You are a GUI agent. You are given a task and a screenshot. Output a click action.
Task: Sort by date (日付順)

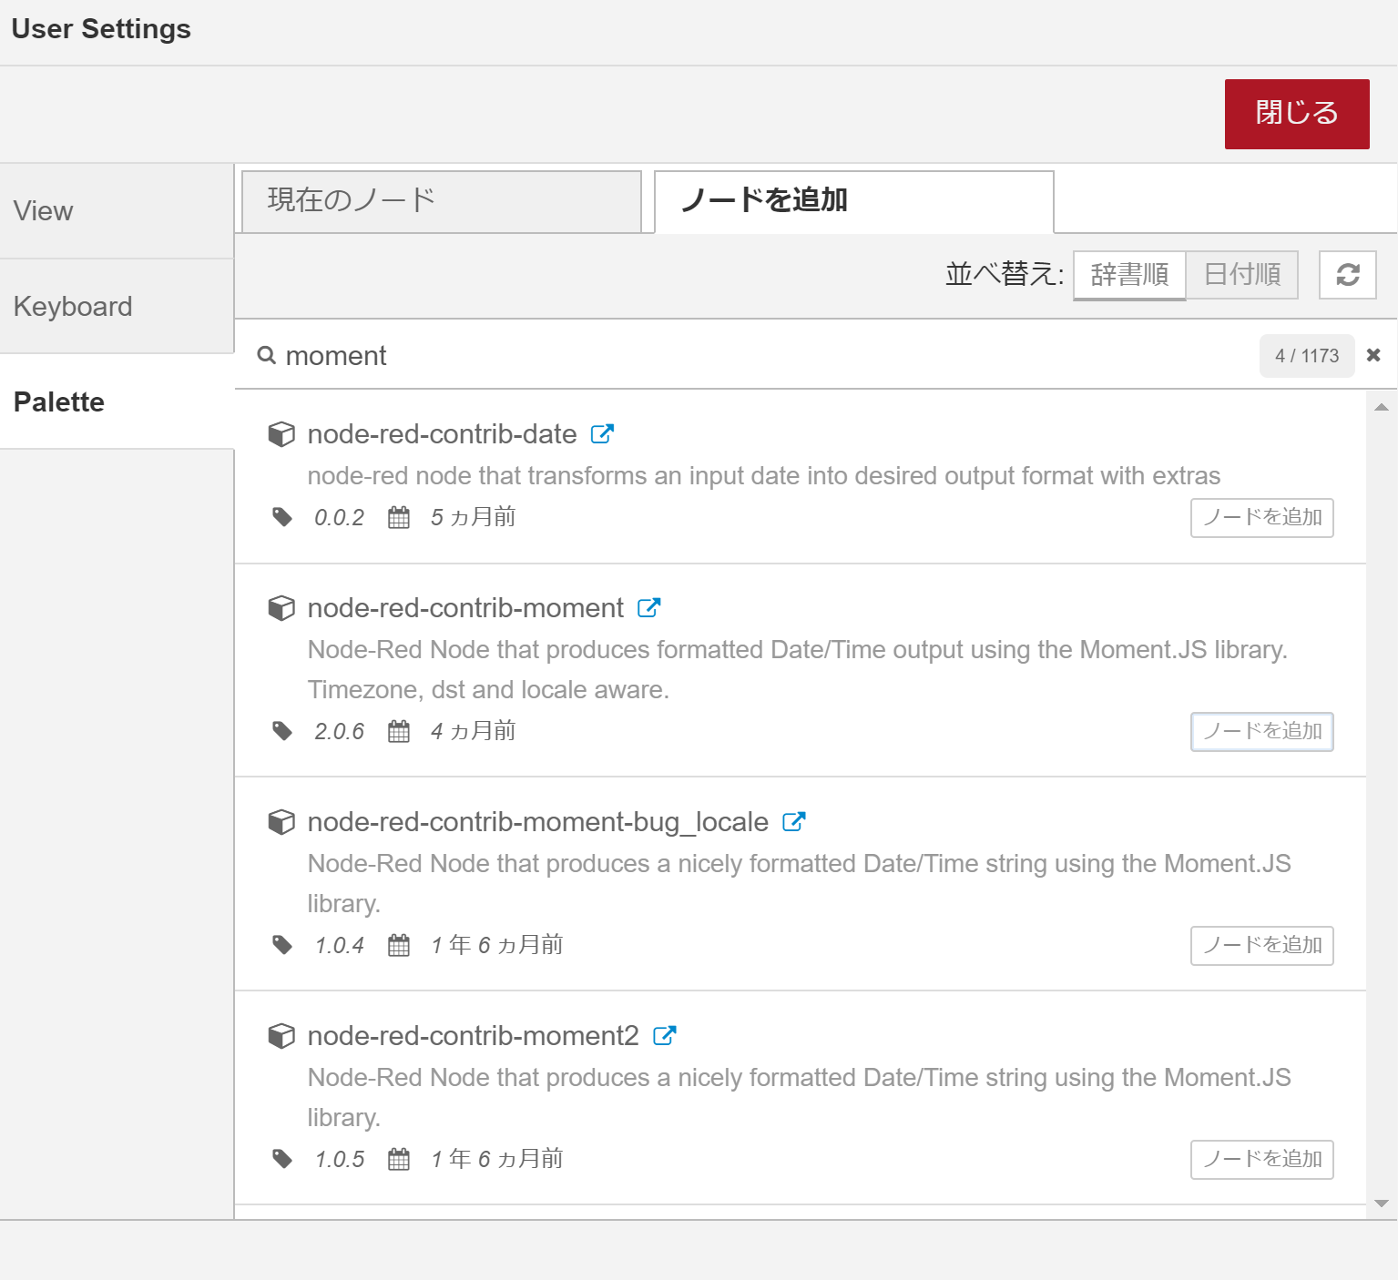(x=1242, y=275)
